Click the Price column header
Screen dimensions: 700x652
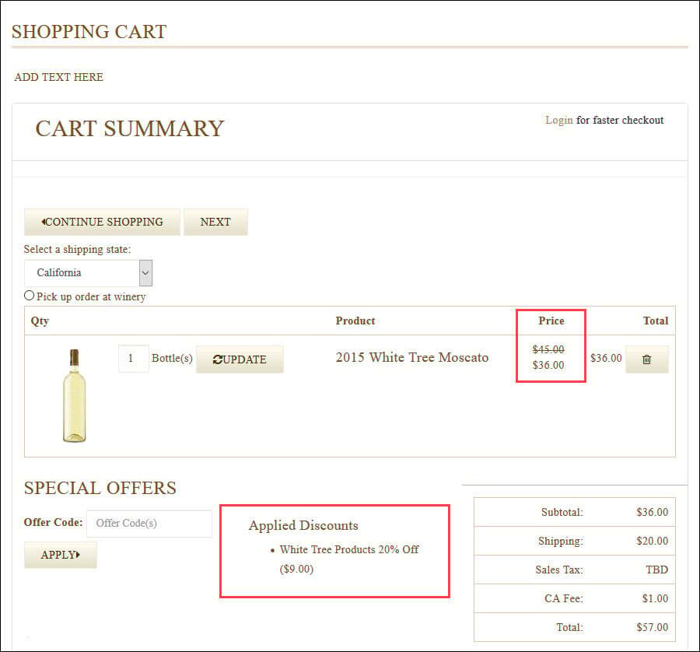click(x=551, y=321)
